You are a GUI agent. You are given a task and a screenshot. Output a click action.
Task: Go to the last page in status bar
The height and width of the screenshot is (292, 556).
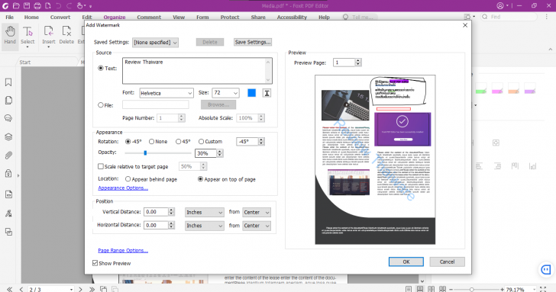(x=92, y=289)
